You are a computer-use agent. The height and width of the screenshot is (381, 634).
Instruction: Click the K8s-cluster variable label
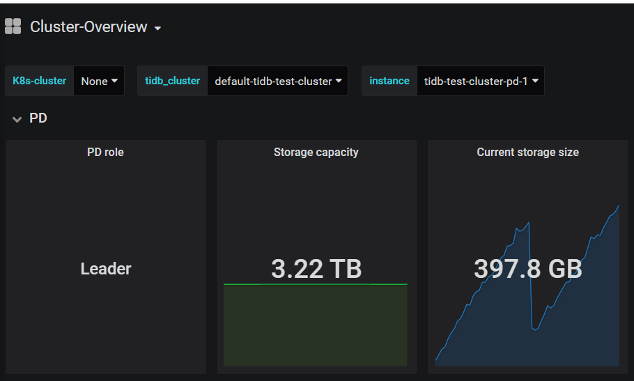click(x=39, y=81)
